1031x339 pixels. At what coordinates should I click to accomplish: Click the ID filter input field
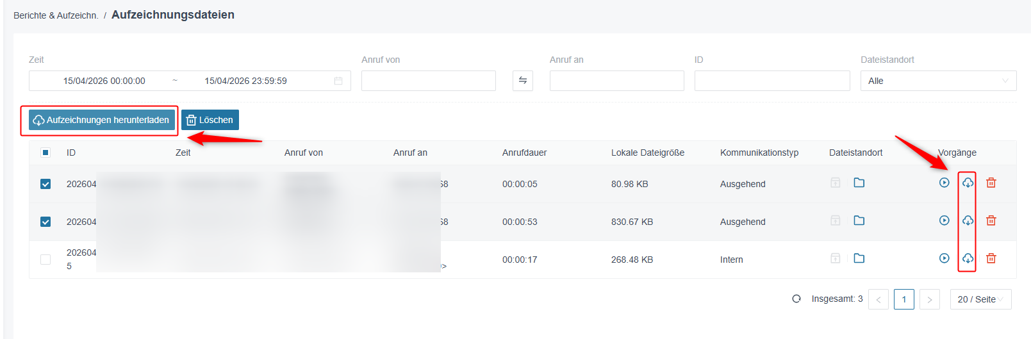coord(772,81)
